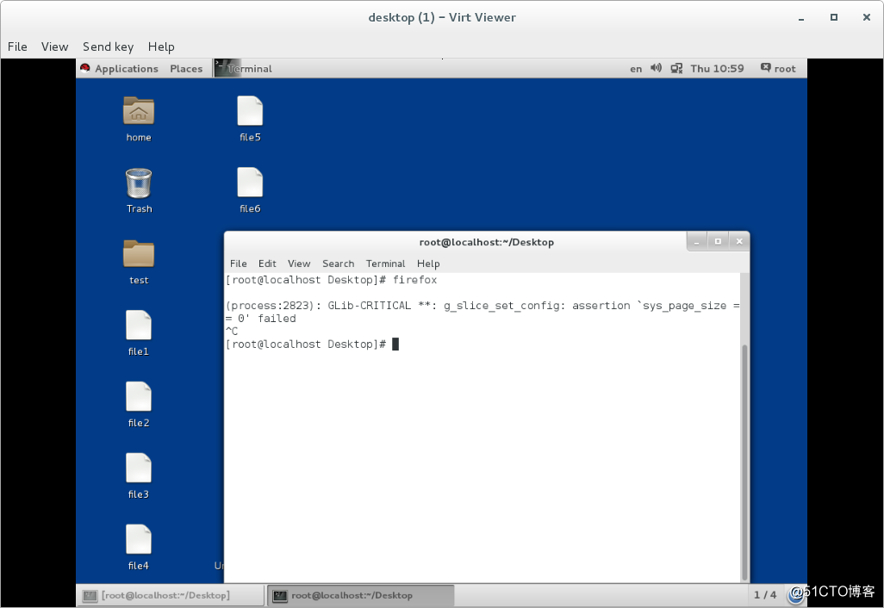Close the root@localhost terminal window
The image size is (884, 608).
(739, 242)
